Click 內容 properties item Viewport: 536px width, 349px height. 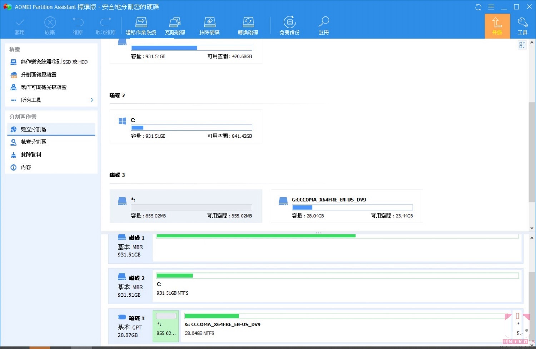coord(51,167)
